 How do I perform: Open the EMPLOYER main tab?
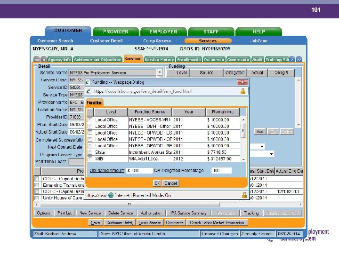(163, 32)
